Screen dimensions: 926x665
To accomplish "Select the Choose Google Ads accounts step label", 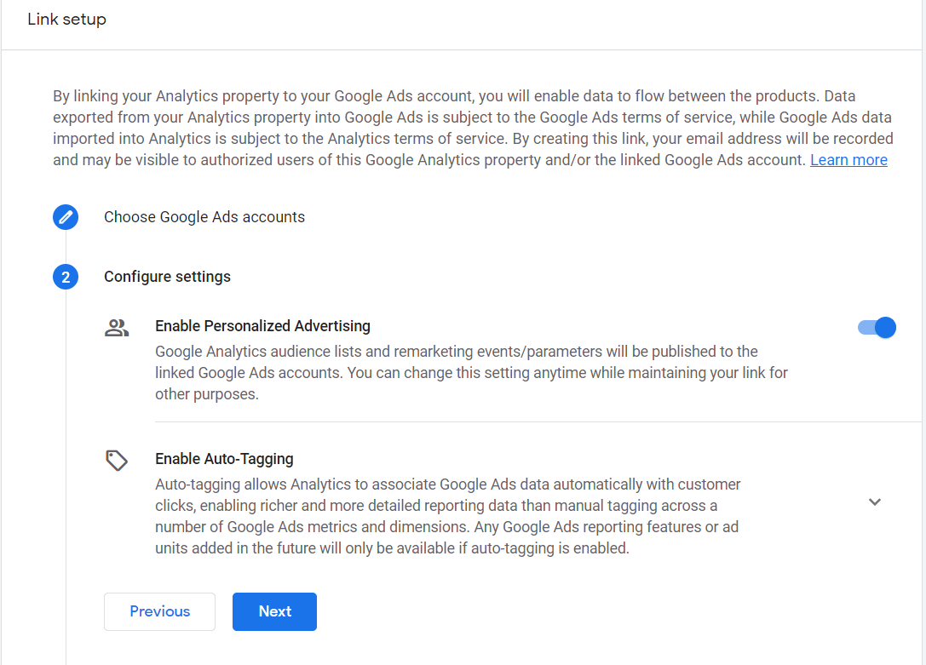I will (x=204, y=217).
